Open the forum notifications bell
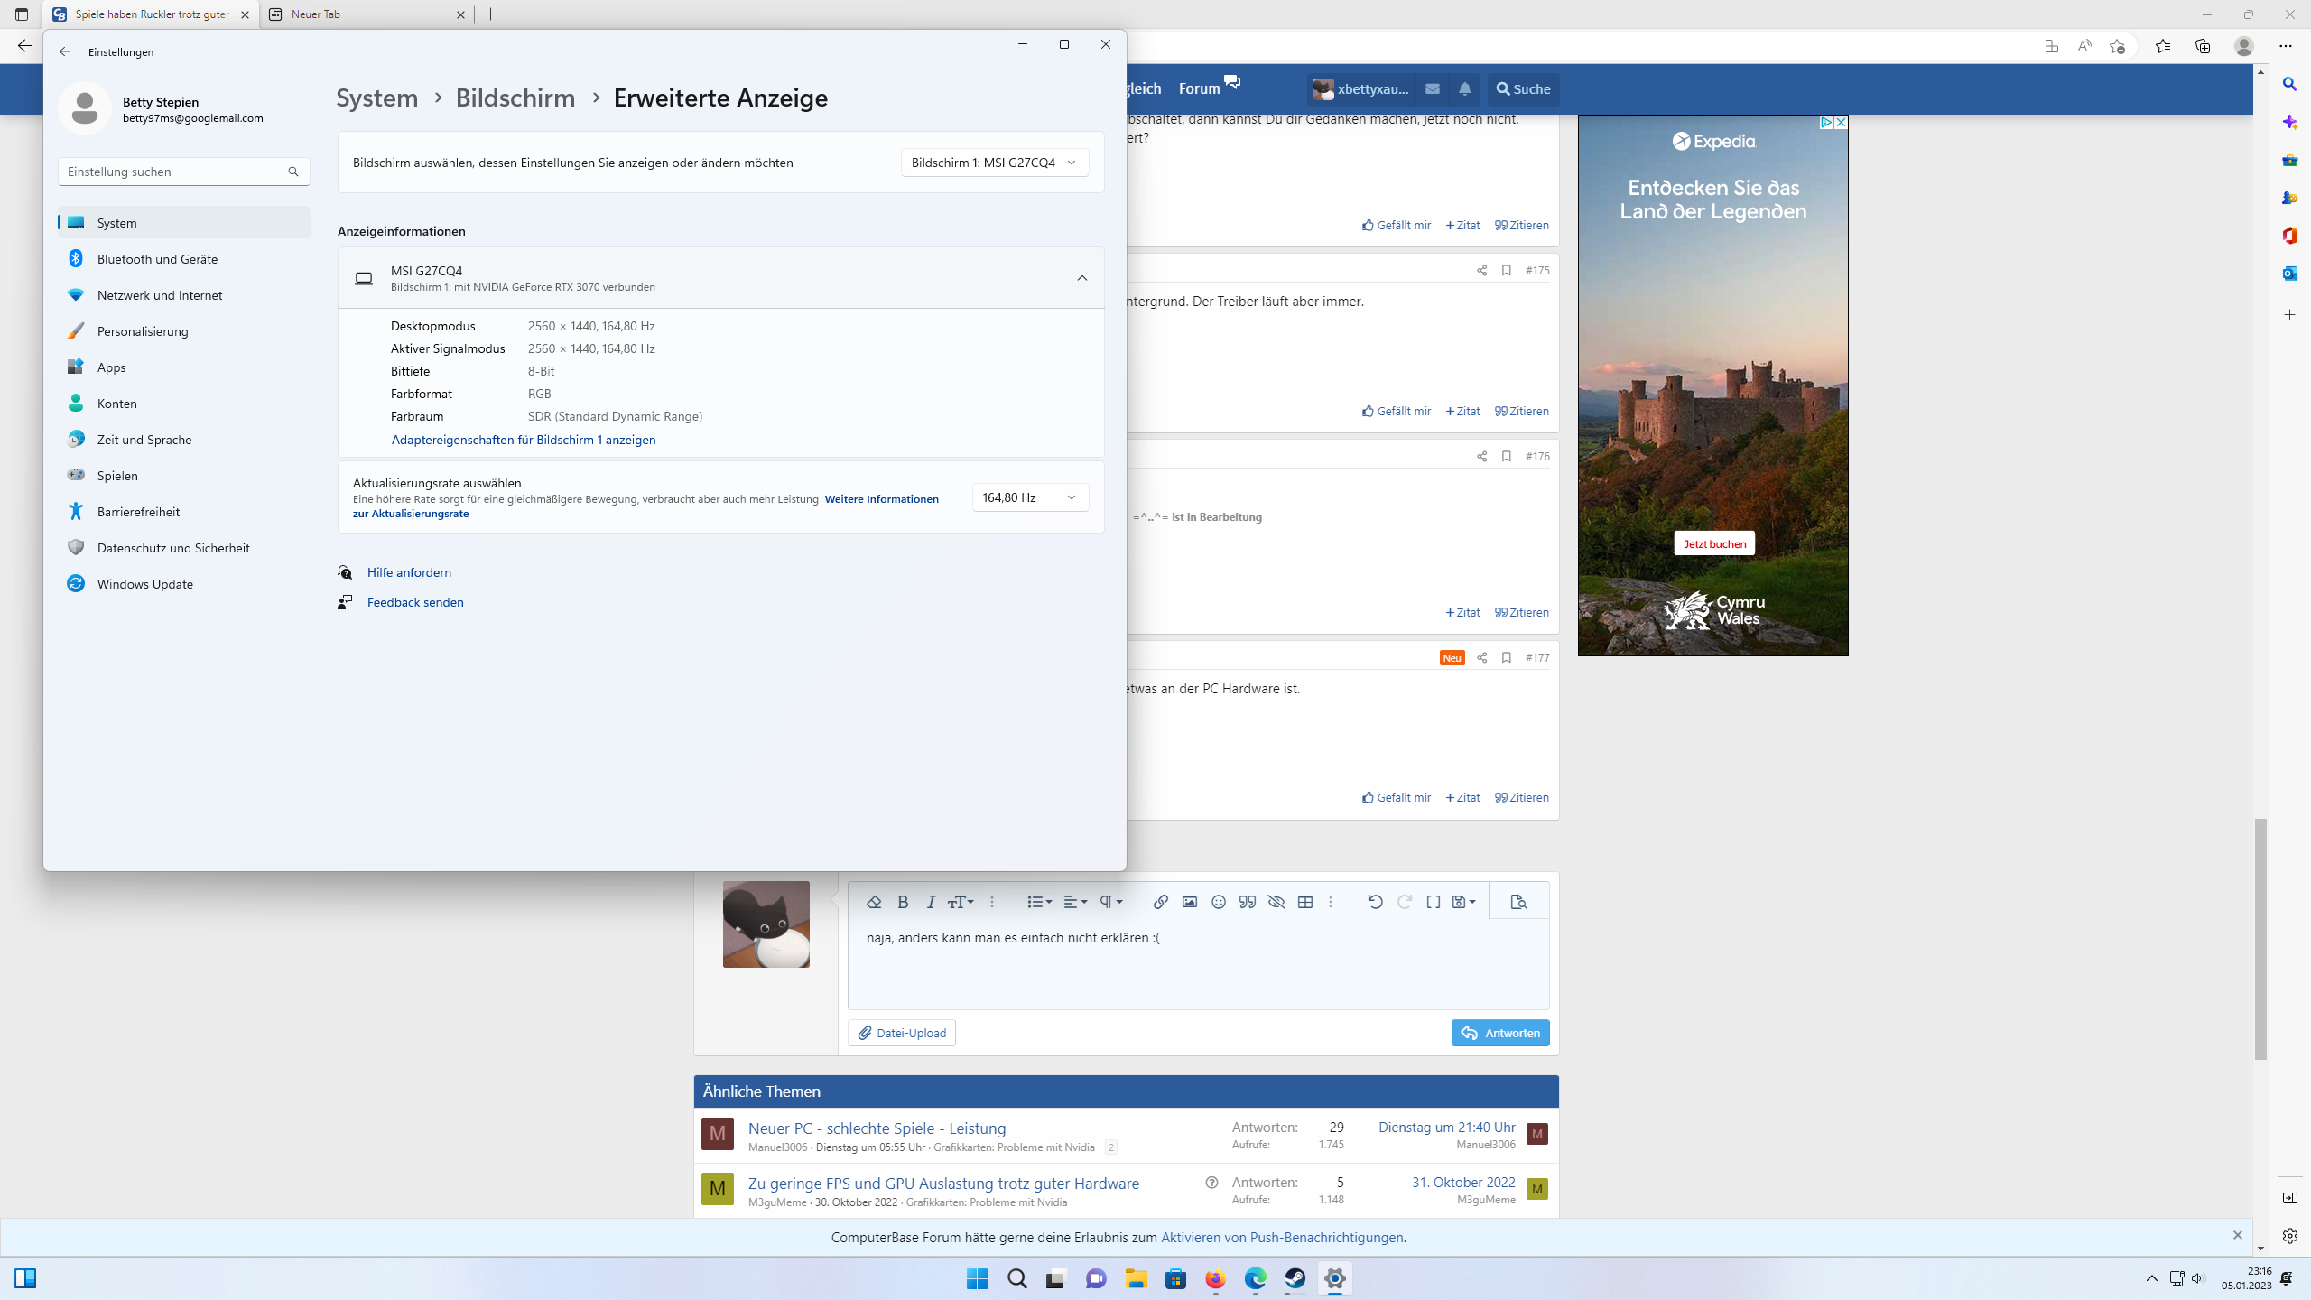The width and height of the screenshot is (2311, 1300). (1464, 88)
